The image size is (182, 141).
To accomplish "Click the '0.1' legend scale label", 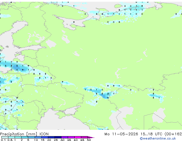I will [3, 140].
